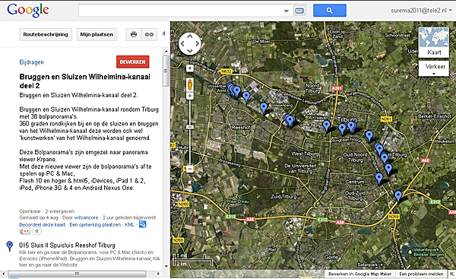This screenshot has height=279, width=456.
Task: Click the printer icon
Action: (134, 34)
